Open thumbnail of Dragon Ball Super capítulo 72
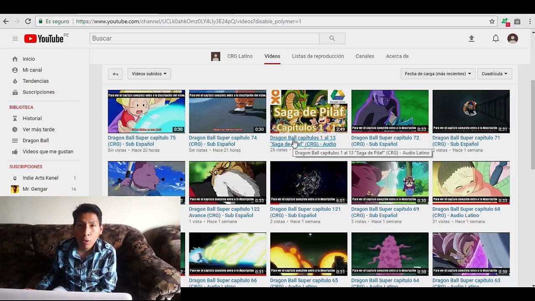Image resolution: width=535 pixels, height=301 pixels. 390,112
